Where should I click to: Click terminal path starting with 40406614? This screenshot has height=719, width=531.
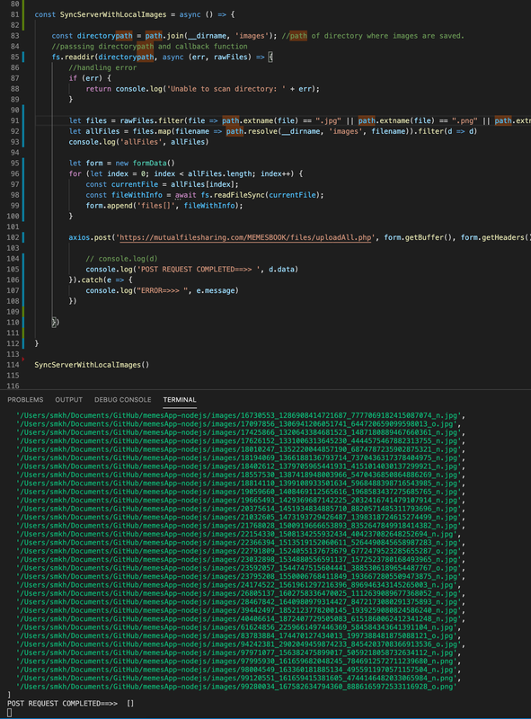click(241, 619)
